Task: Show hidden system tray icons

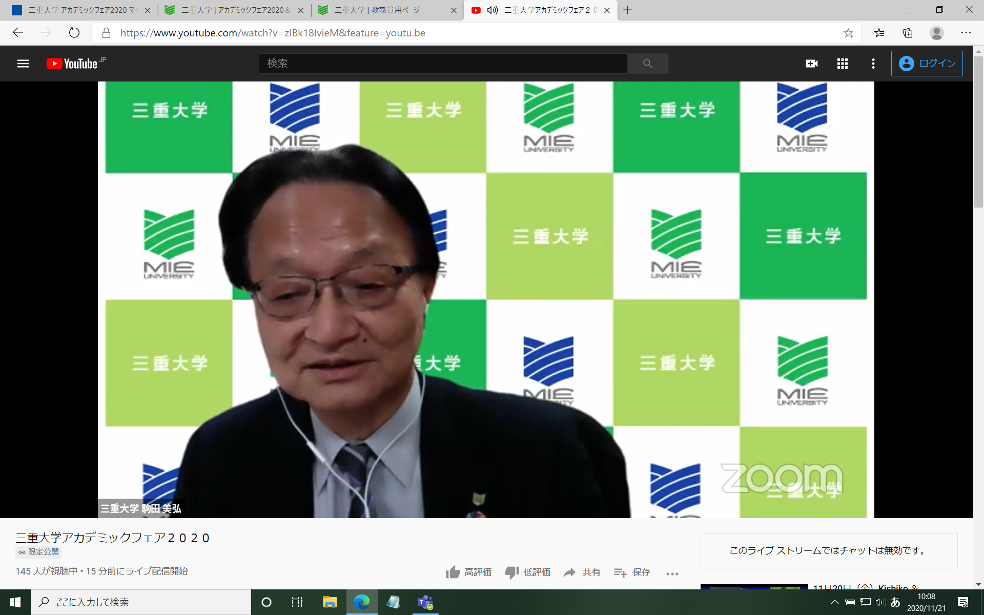Action: click(835, 602)
